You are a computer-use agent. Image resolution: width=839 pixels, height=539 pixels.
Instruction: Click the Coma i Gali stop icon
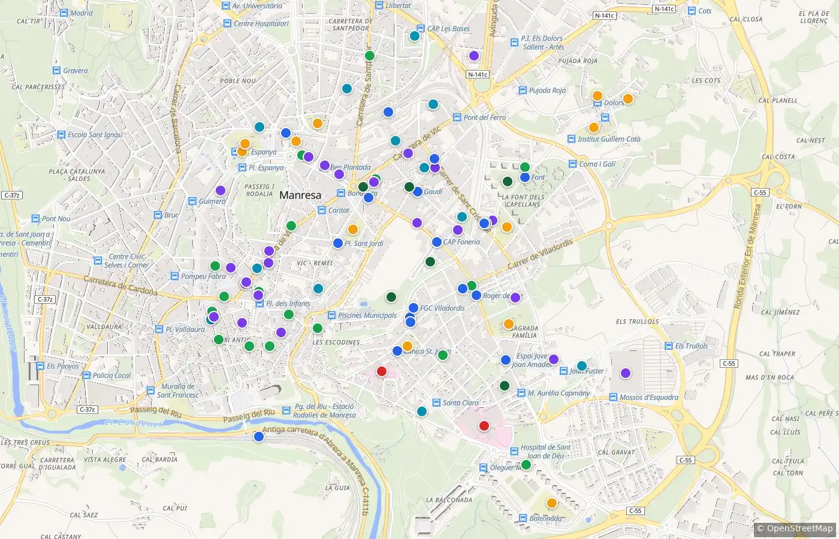coord(573,164)
